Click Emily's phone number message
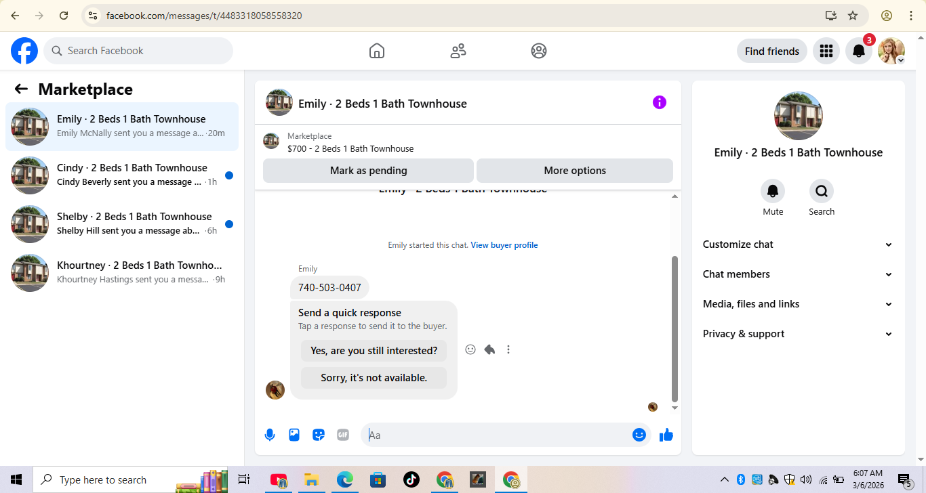926x493 pixels. point(329,288)
